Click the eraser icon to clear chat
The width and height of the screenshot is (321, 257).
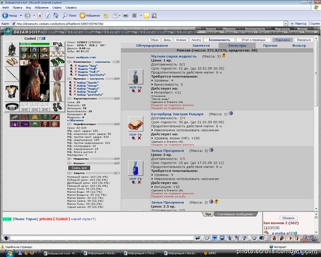coord(207,238)
